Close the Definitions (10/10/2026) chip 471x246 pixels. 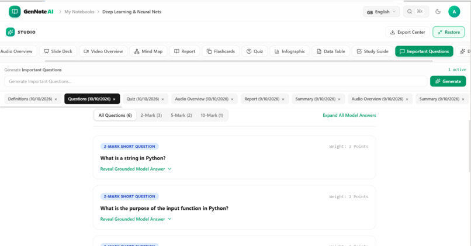click(x=56, y=99)
